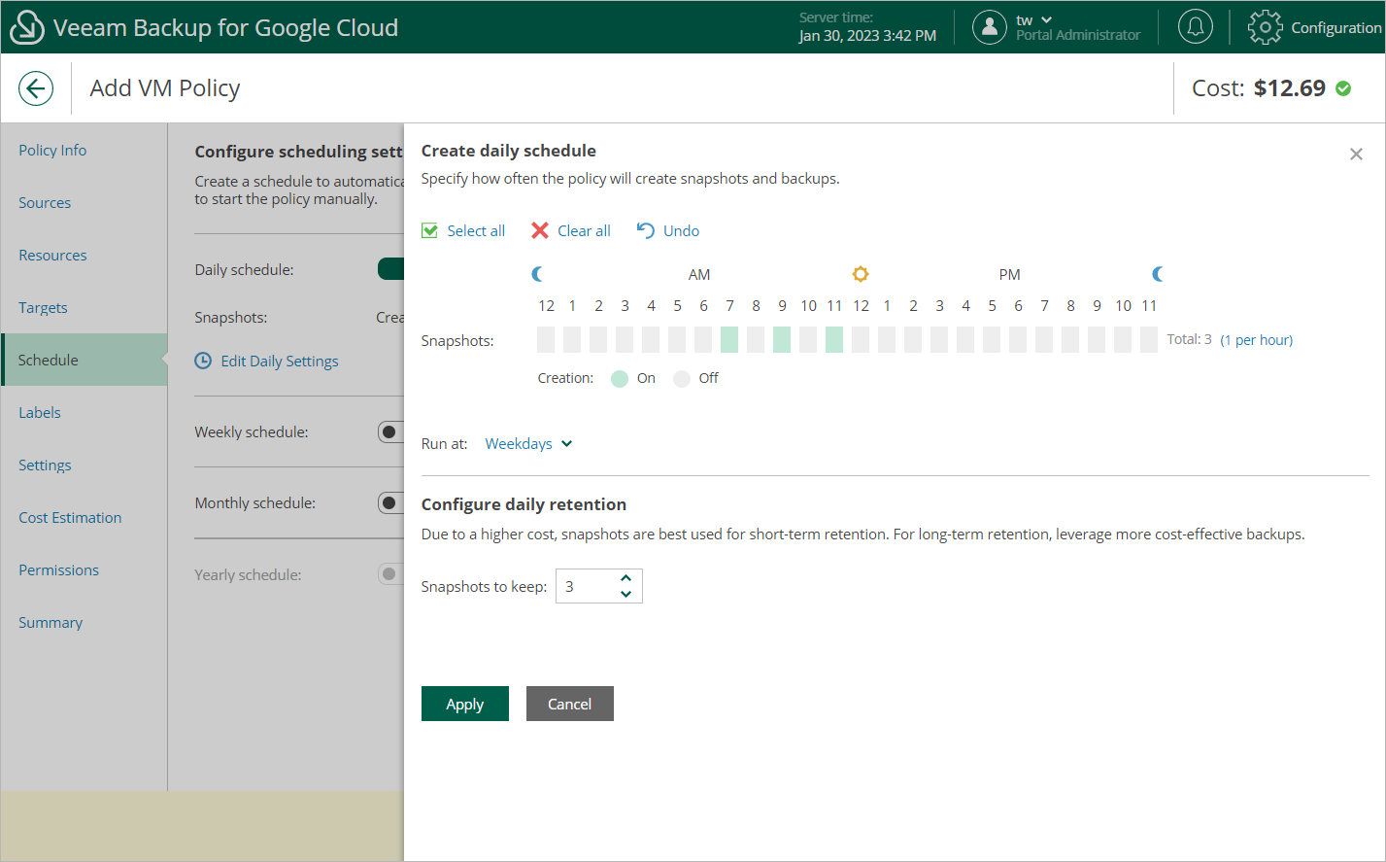Click the Cancel button
Screen dimensions: 1386x862
point(569,704)
